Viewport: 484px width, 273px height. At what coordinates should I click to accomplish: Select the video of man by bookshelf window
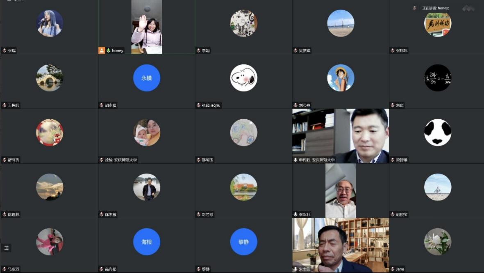click(340, 245)
